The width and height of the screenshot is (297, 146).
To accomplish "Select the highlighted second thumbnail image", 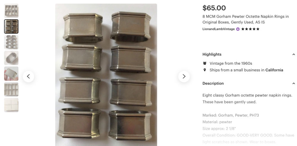I will point(11,26).
